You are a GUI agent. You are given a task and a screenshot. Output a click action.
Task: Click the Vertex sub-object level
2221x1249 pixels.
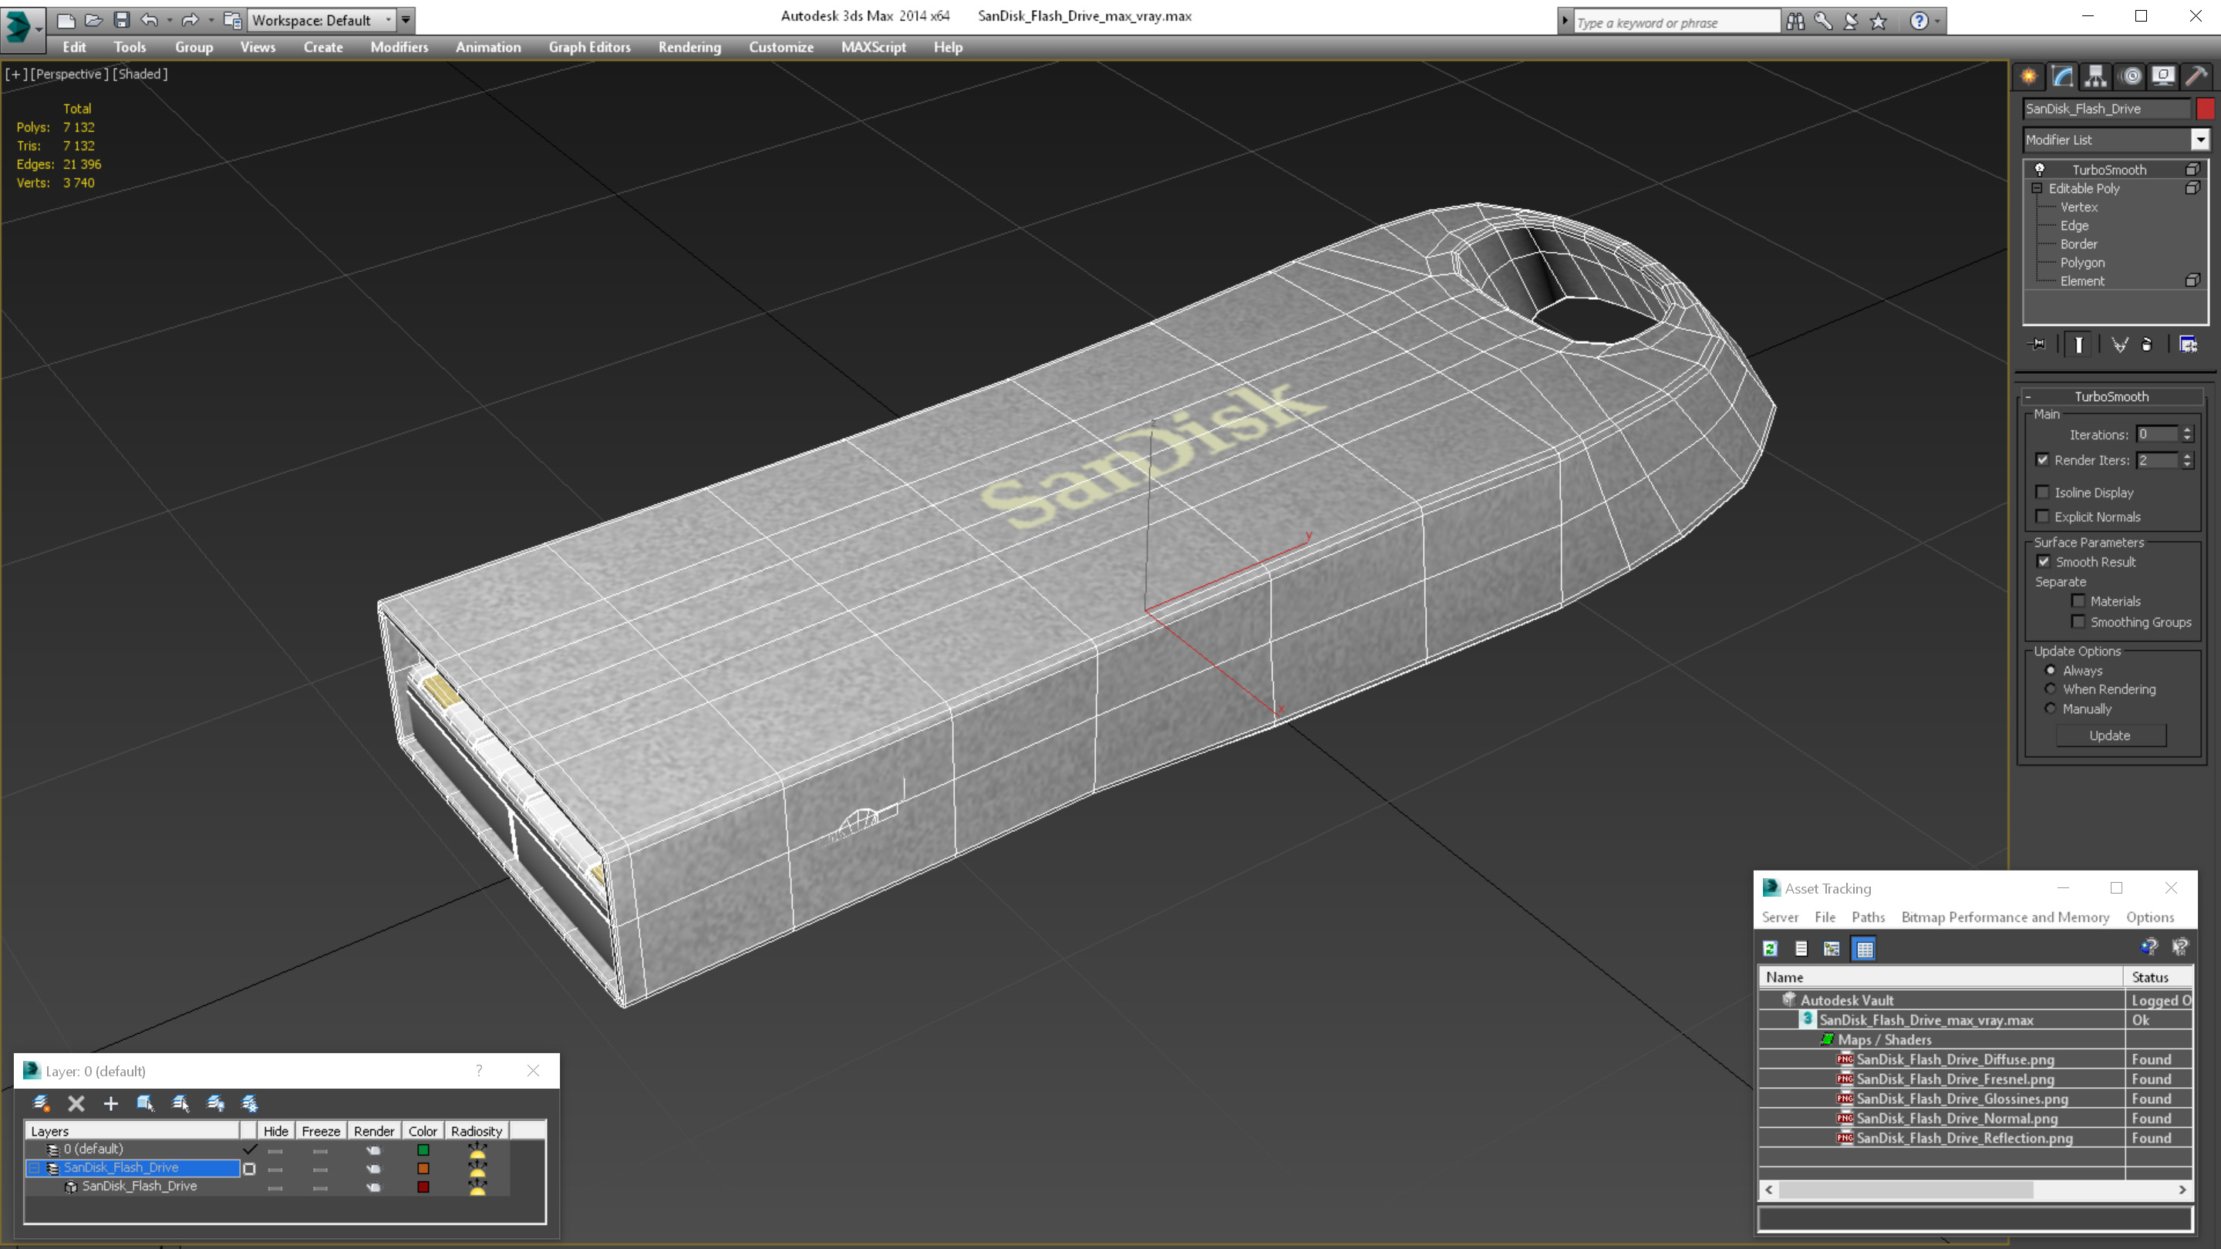click(x=2079, y=207)
